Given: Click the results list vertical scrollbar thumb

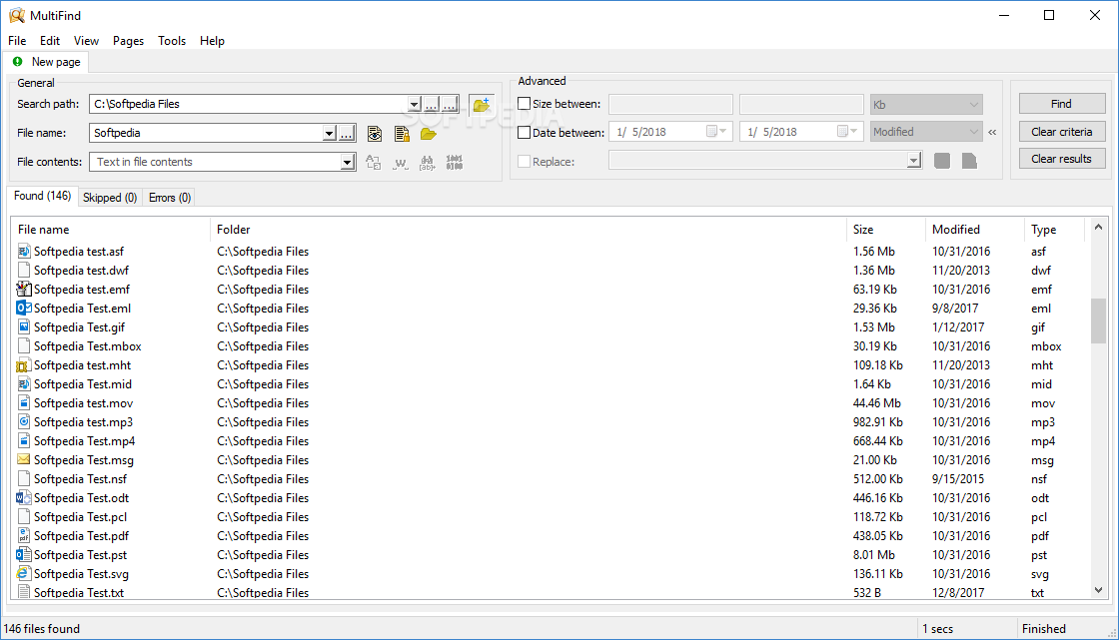Looking at the screenshot, I should tap(1098, 321).
